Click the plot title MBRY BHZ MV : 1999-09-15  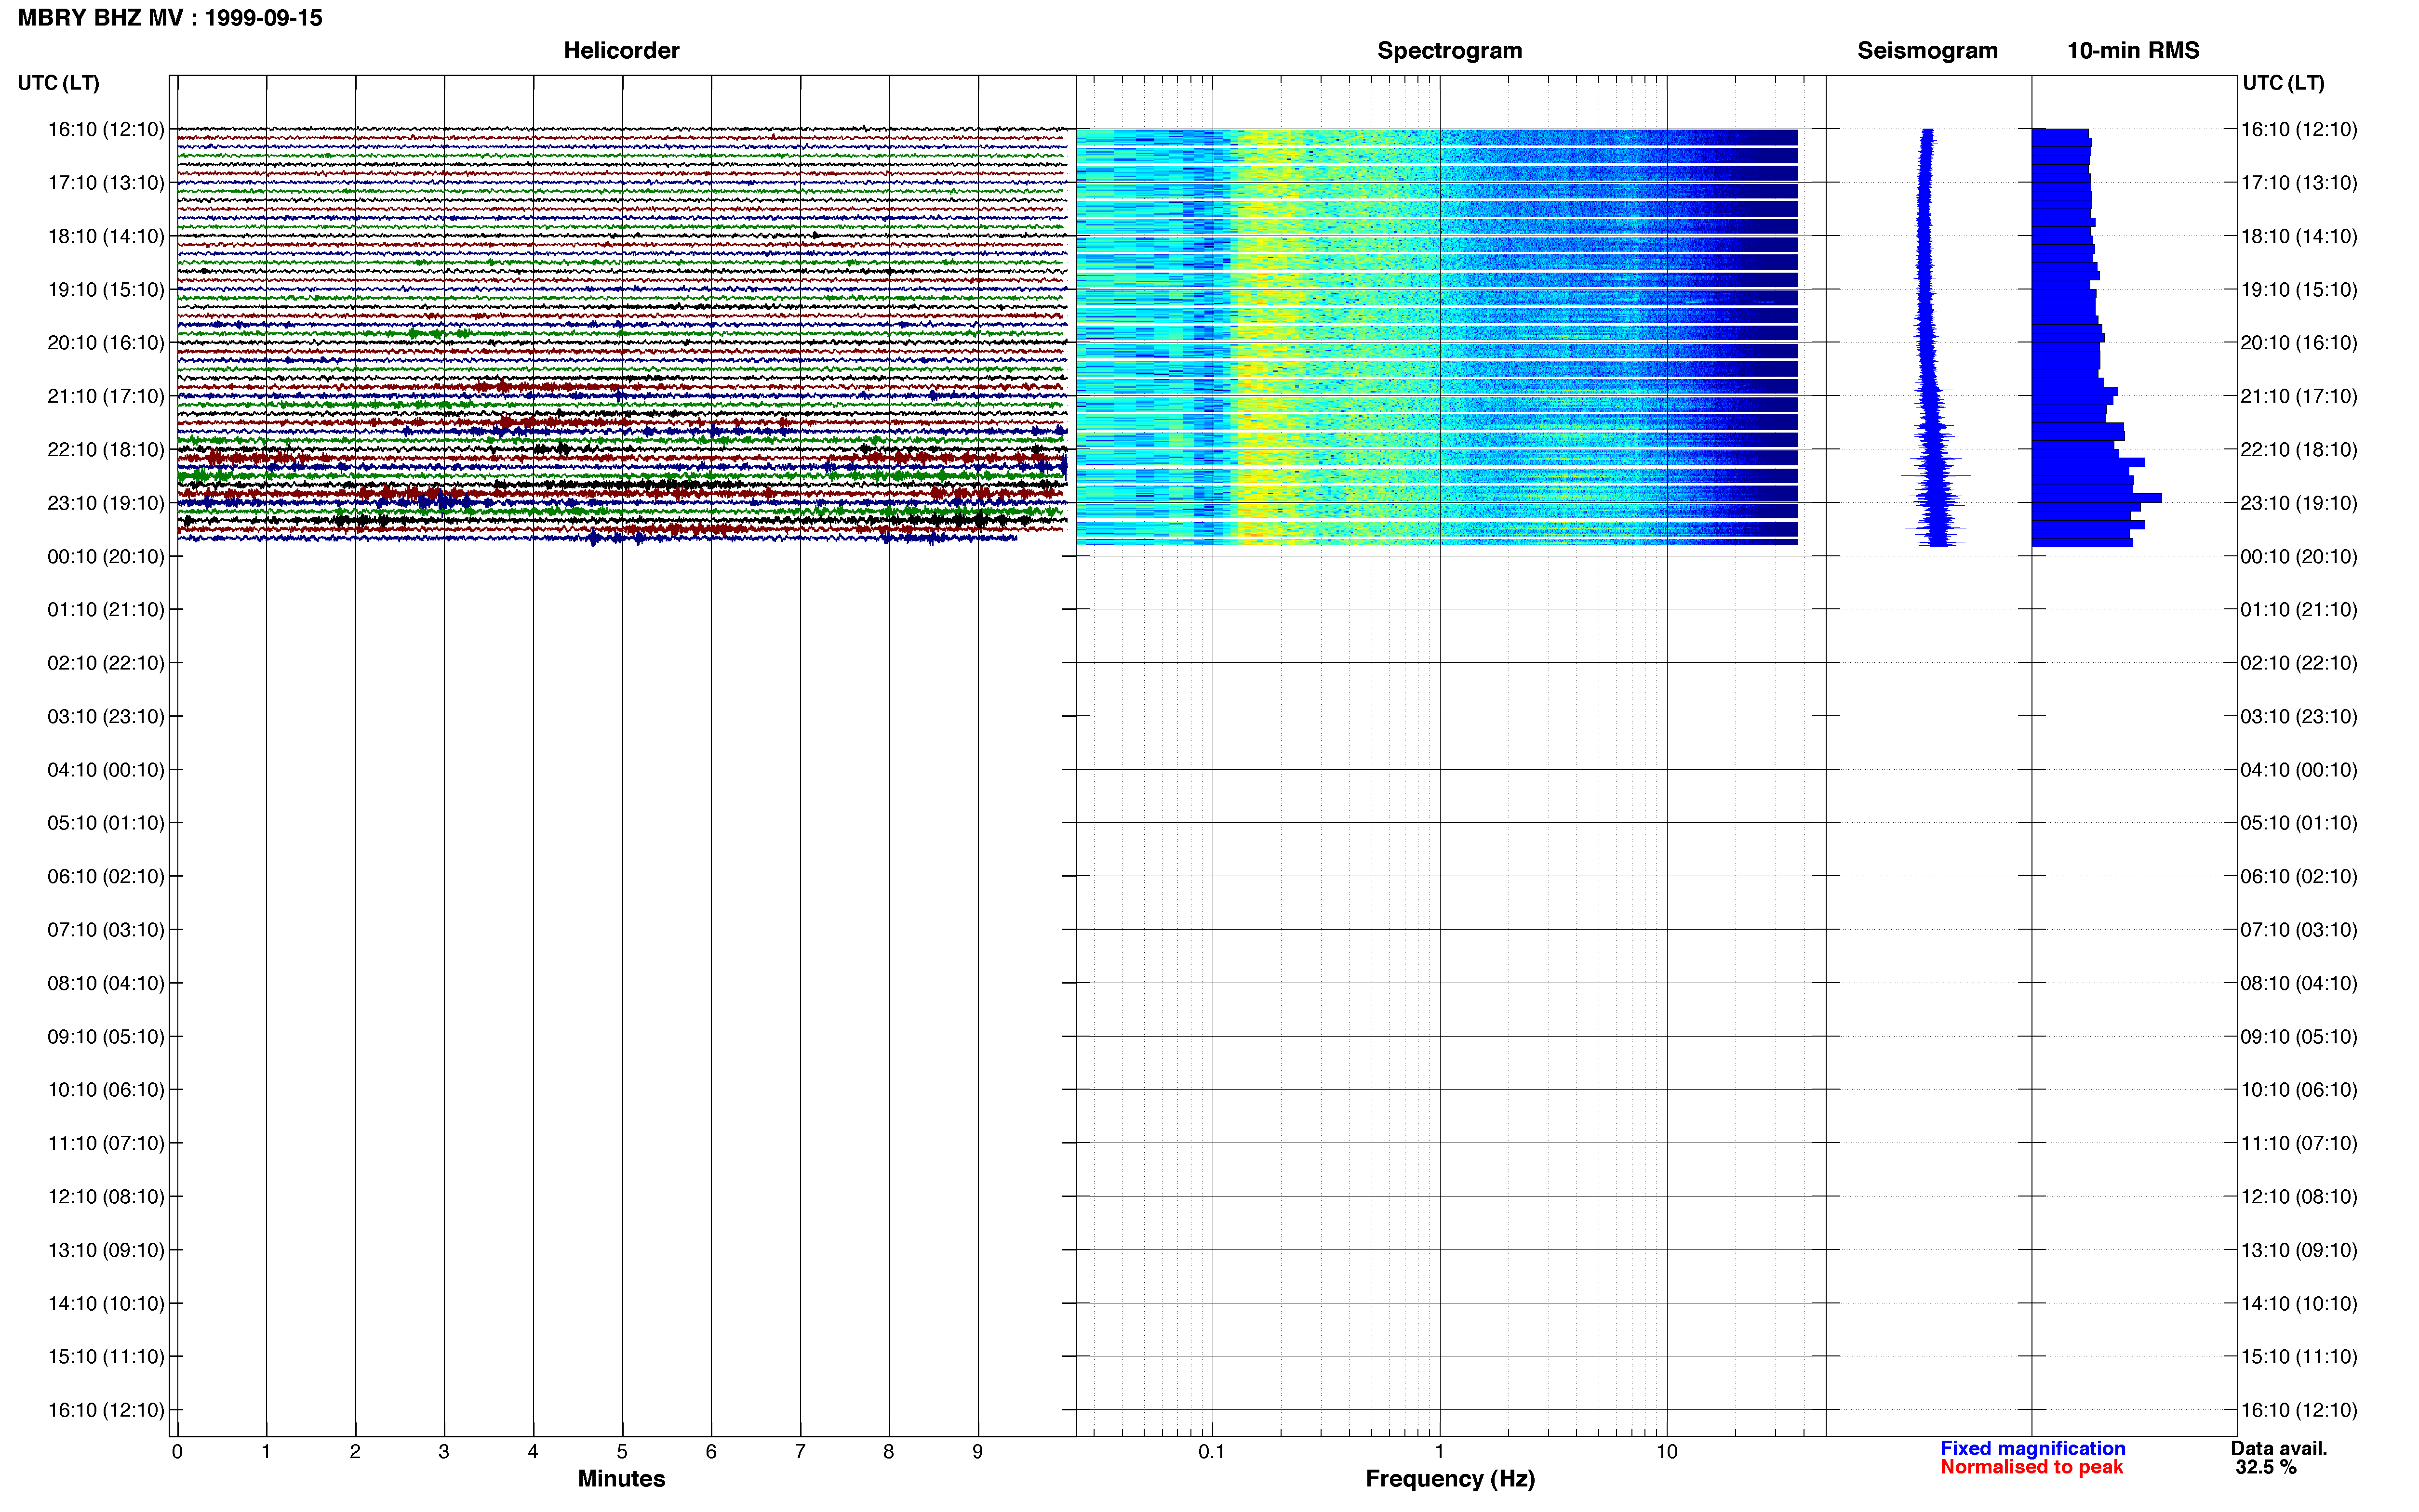coord(170,18)
